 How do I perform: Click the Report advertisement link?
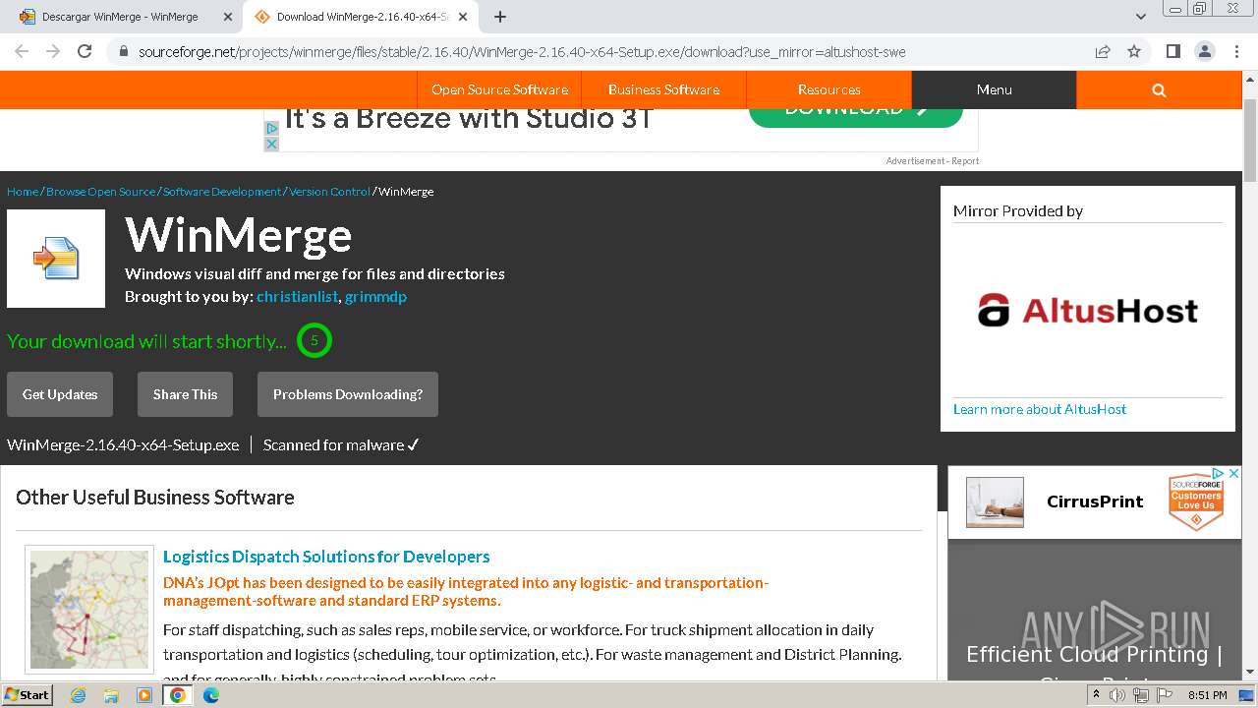click(965, 161)
